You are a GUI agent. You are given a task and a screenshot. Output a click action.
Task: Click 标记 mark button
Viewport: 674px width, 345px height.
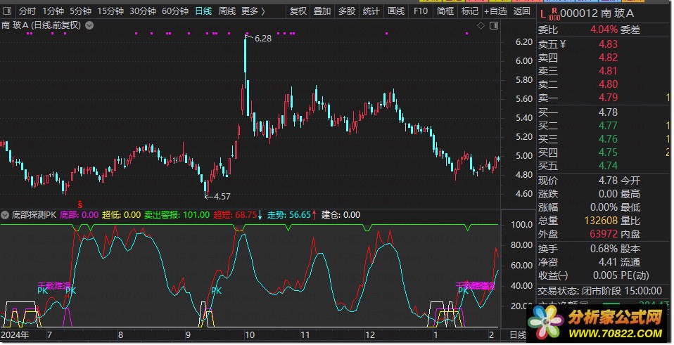(470, 11)
